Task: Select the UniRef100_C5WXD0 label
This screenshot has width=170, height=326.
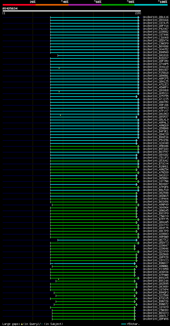Action: (156, 310)
